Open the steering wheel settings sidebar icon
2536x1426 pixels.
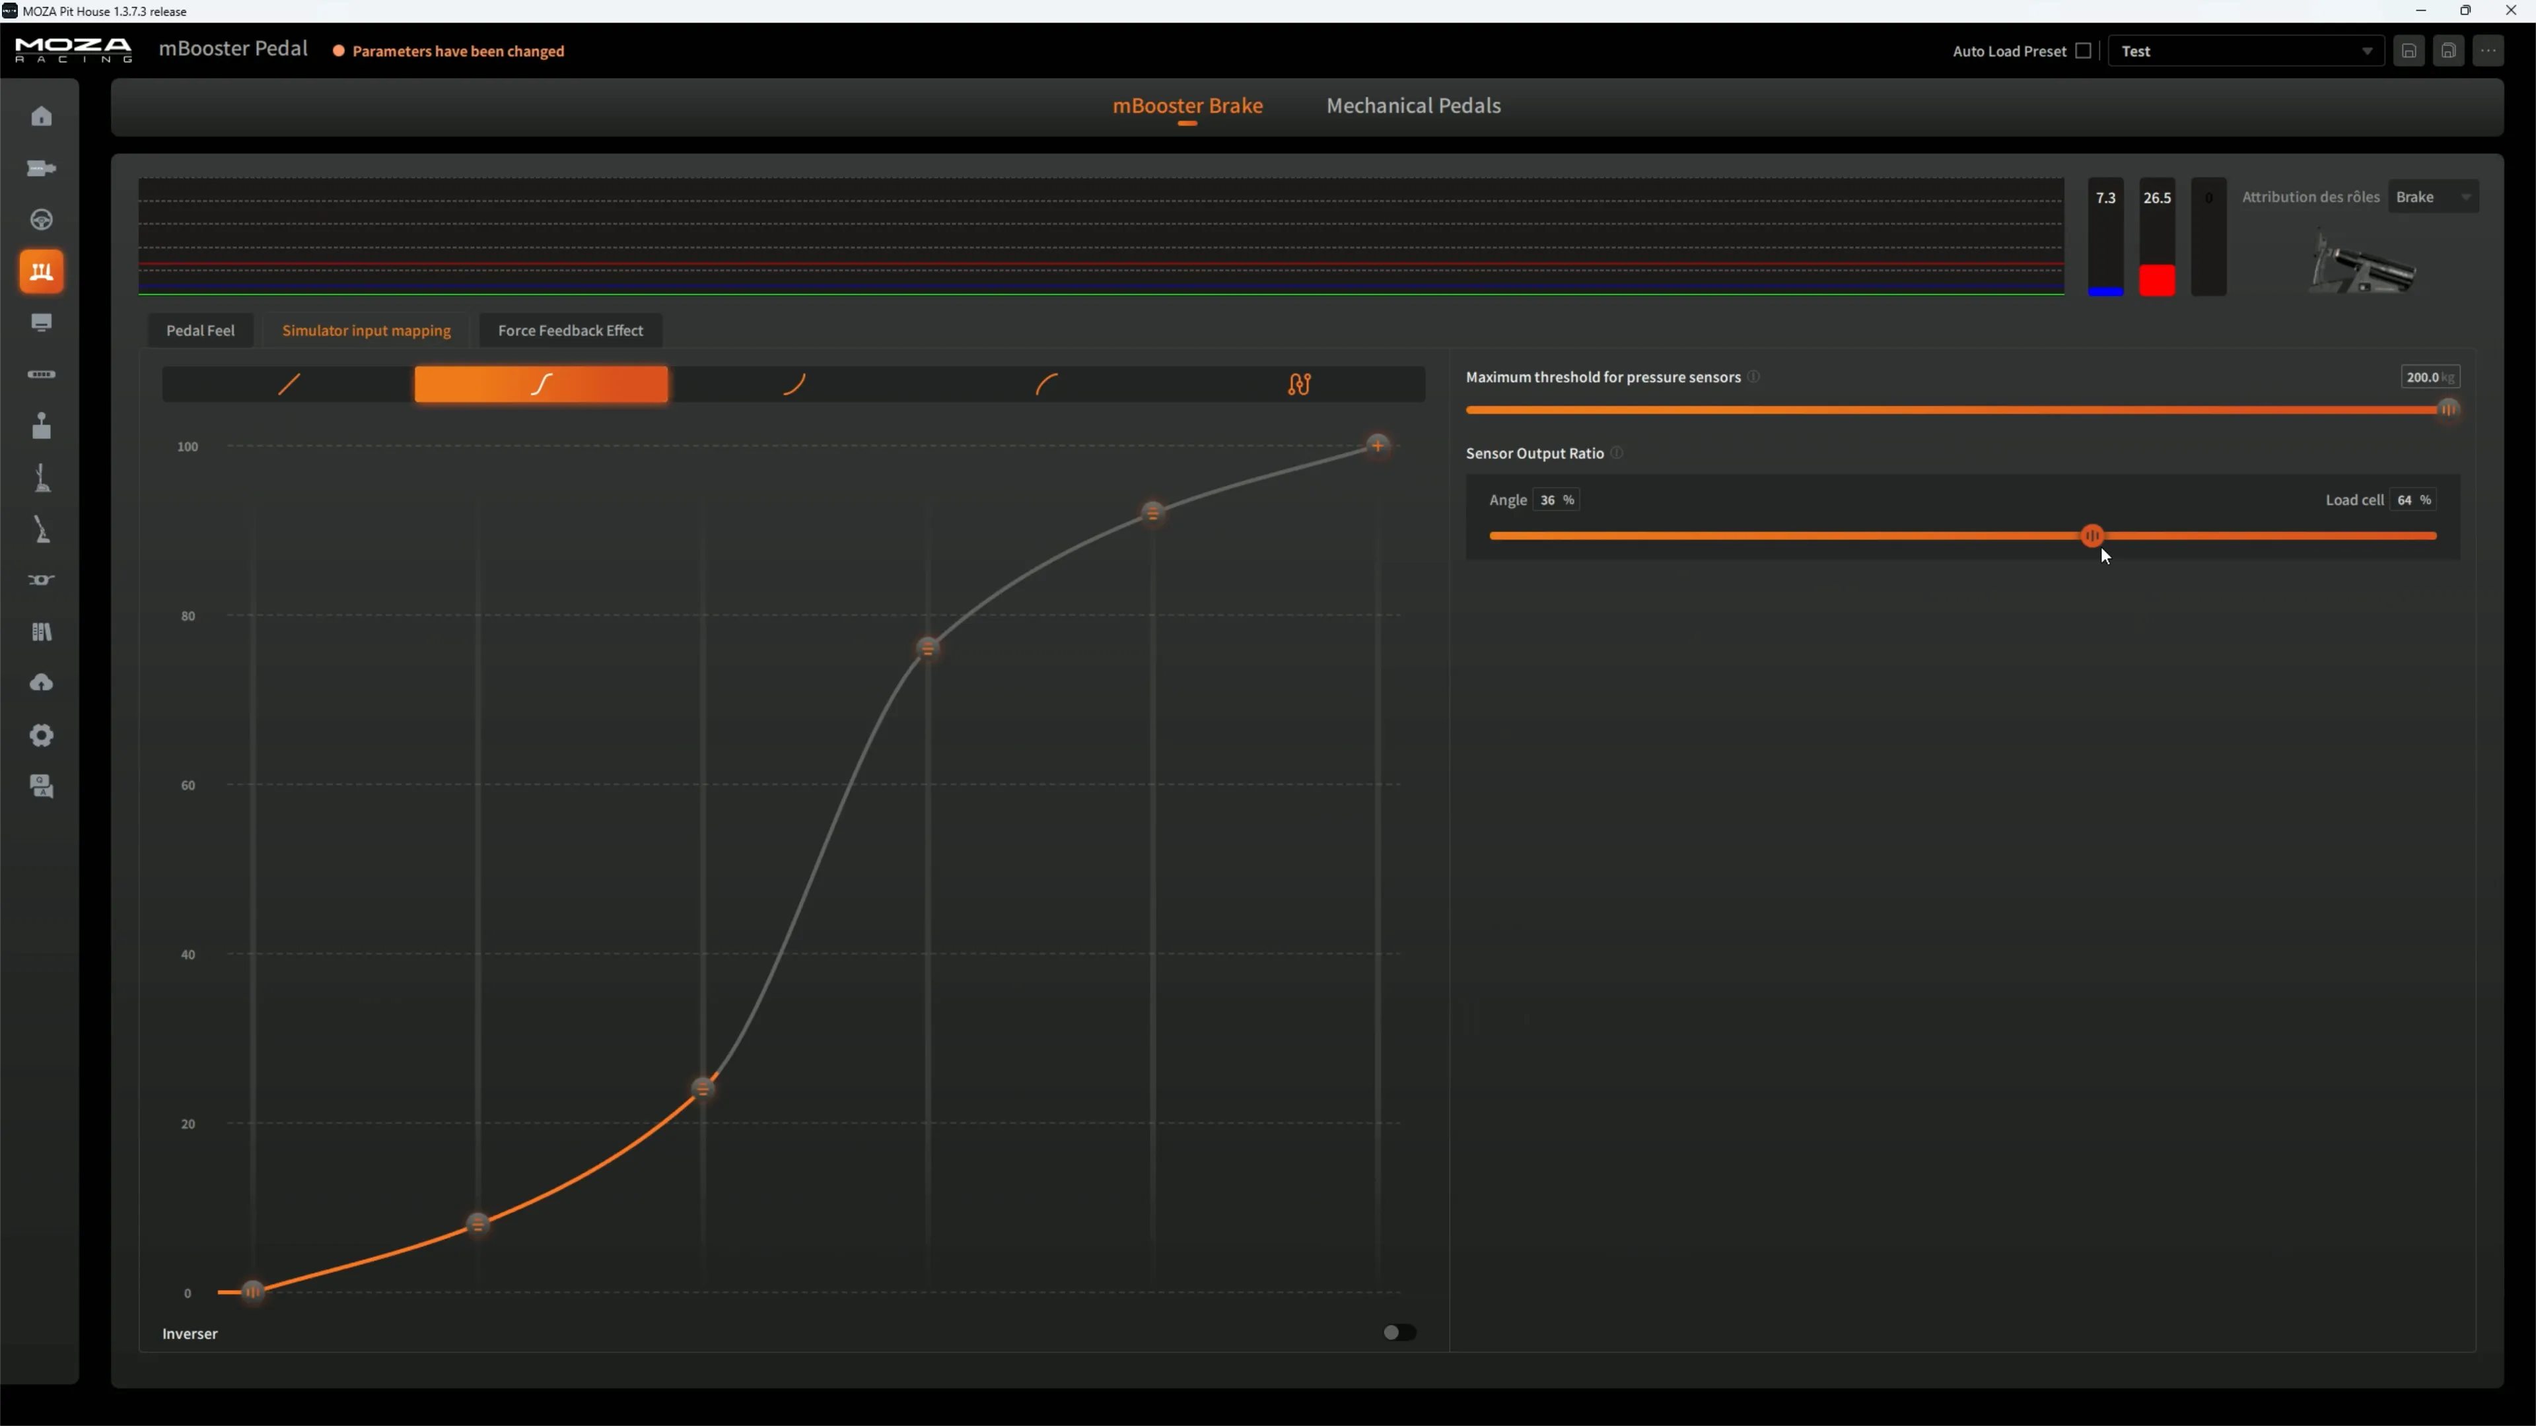coord(42,219)
